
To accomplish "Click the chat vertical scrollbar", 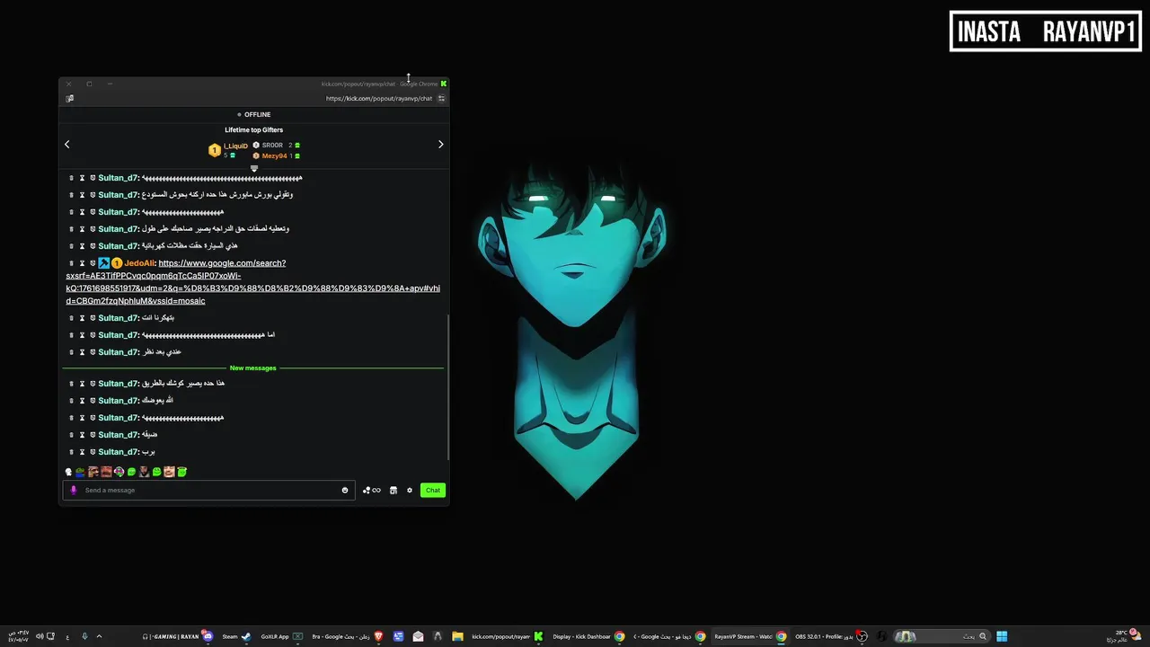I will click(447, 386).
